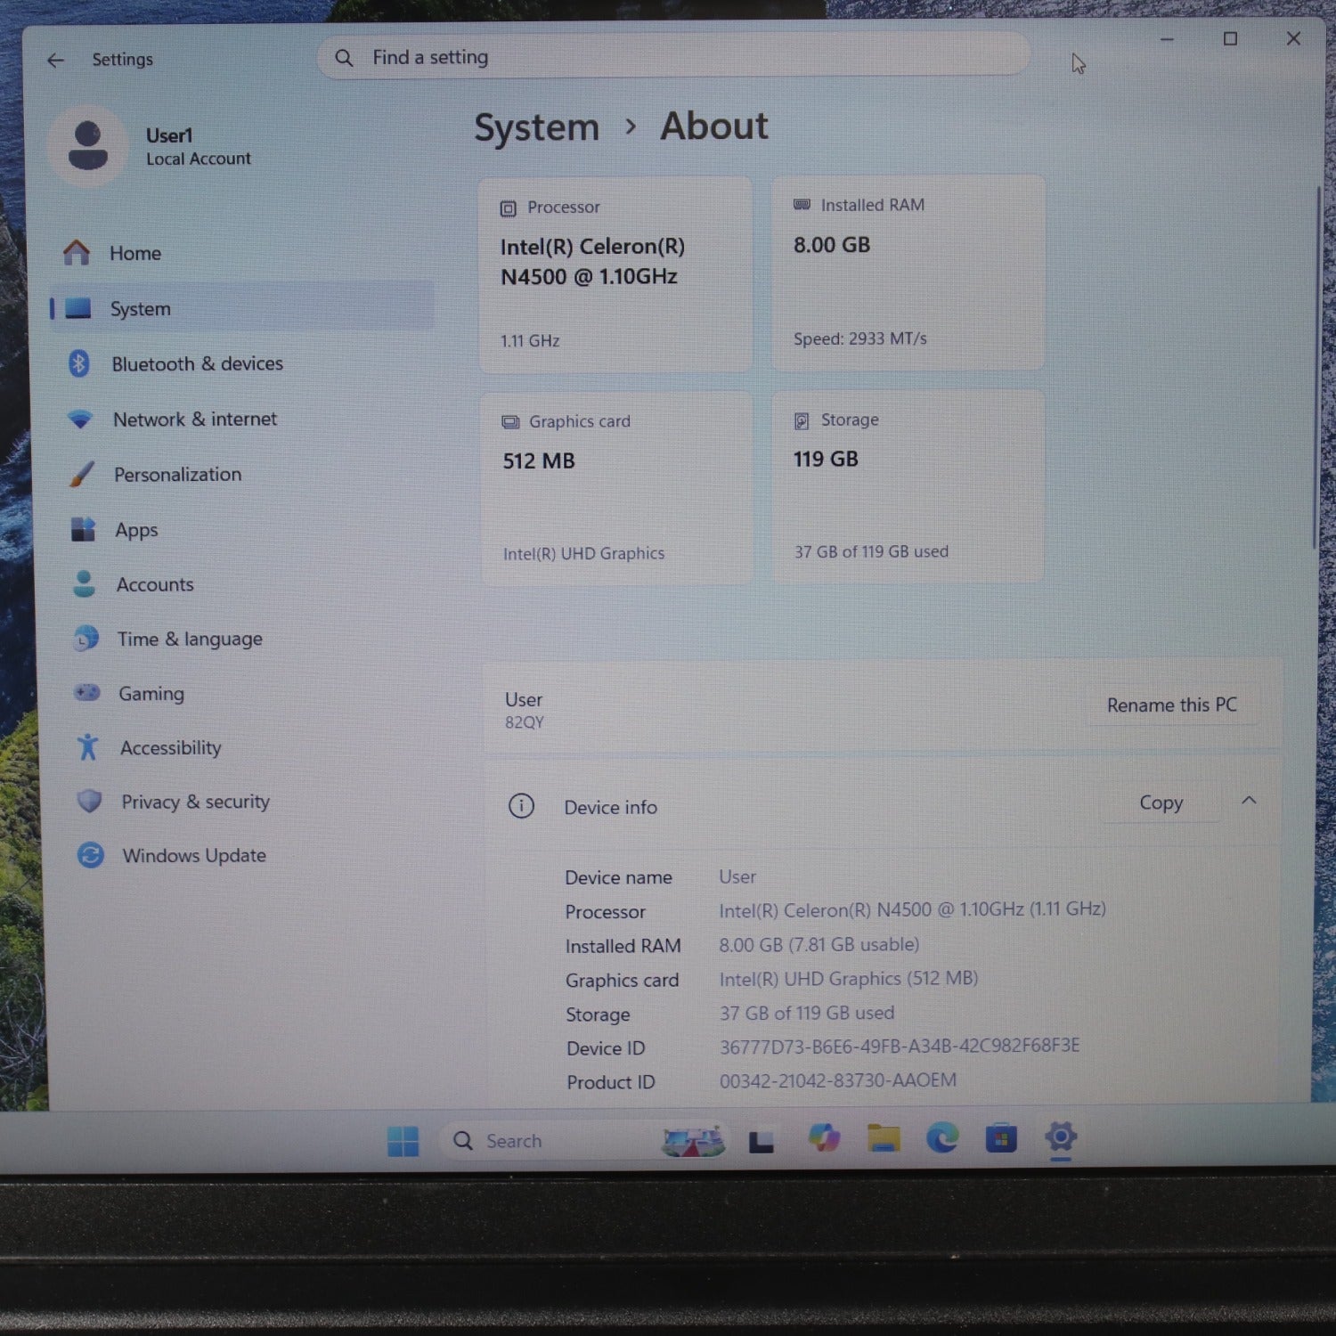Image resolution: width=1336 pixels, height=1336 pixels.
Task: Maximize the Settings window
Action: pyautogui.click(x=1230, y=39)
